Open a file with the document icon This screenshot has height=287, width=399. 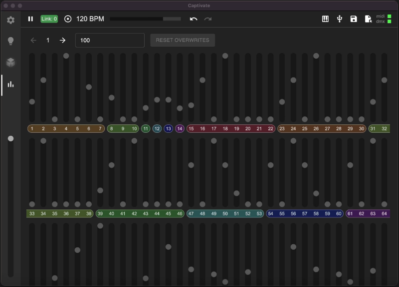pyautogui.click(x=368, y=19)
